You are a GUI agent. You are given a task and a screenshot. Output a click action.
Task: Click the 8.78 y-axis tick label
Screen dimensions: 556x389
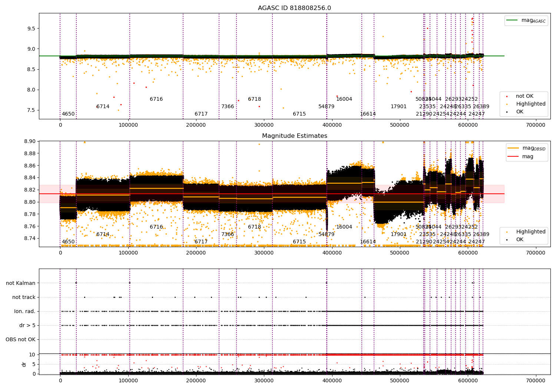(x=30, y=214)
